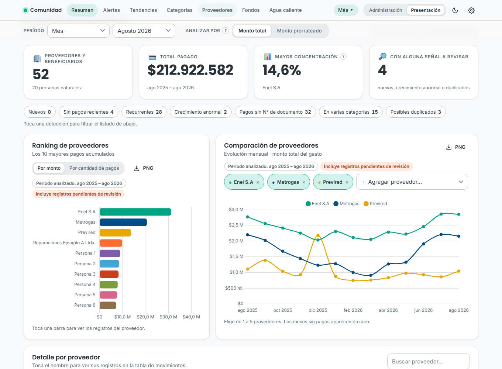Toggle Previred series in chart legend
This screenshot has height=369, width=502.
(375, 204)
